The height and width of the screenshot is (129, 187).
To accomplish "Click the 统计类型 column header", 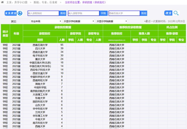I will tap(5, 33).
